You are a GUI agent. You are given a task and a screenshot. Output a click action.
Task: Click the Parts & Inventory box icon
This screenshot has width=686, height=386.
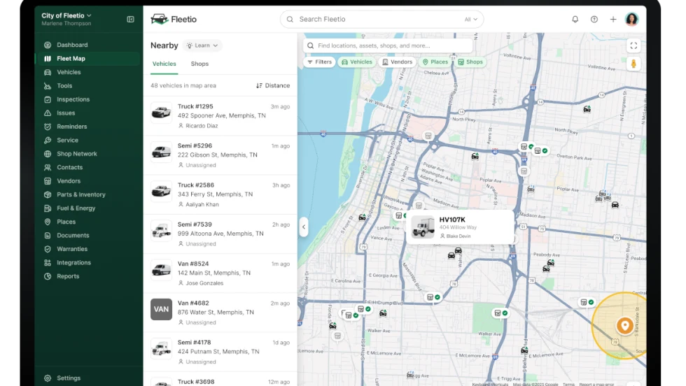(x=48, y=194)
